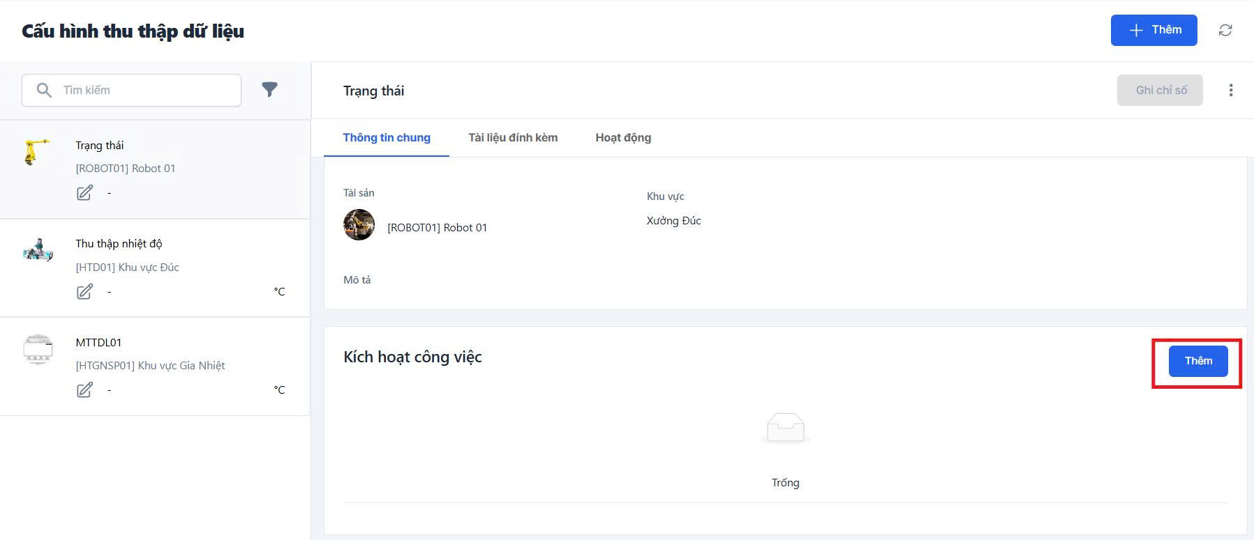The width and height of the screenshot is (1254, 540).
Task: Click the yellow robot arm thumbnail
Action: pyautogui.click(x=37, y=151)
